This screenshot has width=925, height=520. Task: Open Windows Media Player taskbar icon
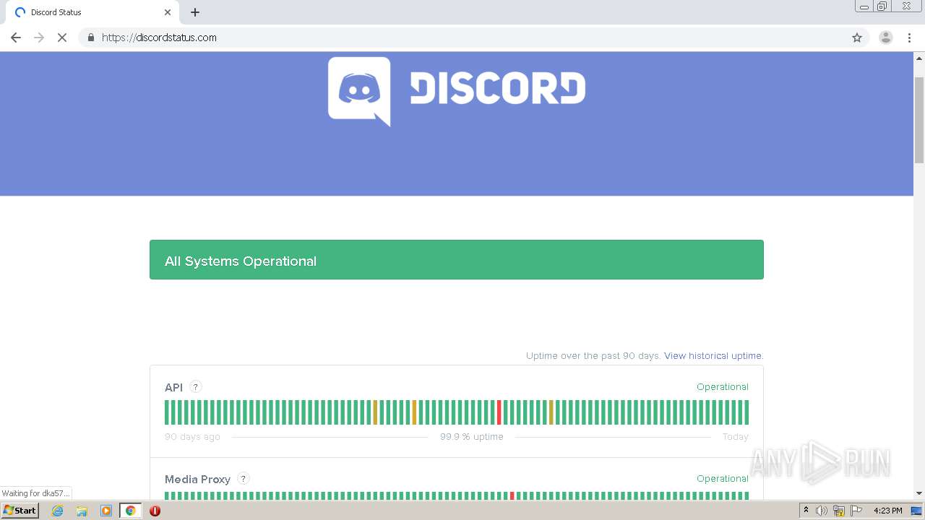point(106,511)
